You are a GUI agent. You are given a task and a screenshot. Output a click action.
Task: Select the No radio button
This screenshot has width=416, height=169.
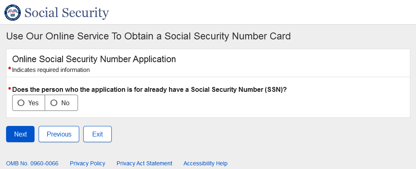(x=54, y=103)
